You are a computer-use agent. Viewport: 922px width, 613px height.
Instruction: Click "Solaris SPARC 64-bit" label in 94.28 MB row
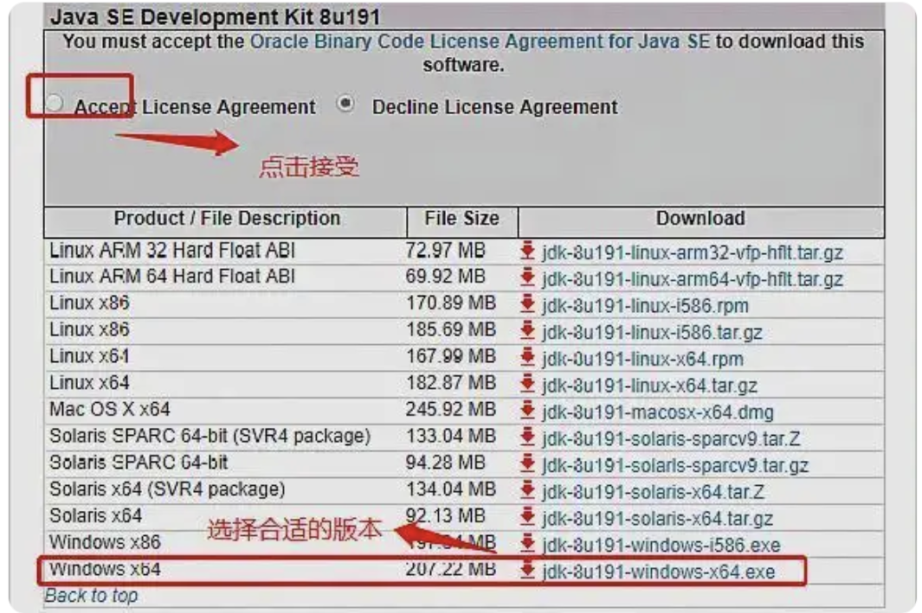click(x=139, y=463)
